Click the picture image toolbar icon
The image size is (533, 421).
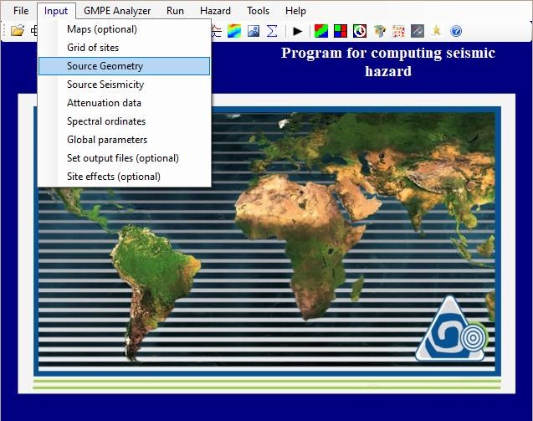tap(254, 31)
